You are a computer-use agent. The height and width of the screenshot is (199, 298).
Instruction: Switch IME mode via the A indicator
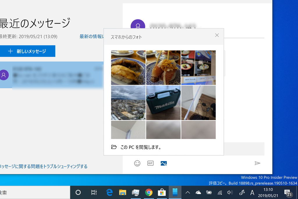pos(252,192)
